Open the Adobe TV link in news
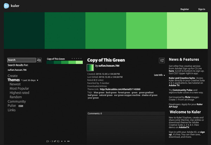The width and height of the screenshot is (211, 145). [174, 85]
